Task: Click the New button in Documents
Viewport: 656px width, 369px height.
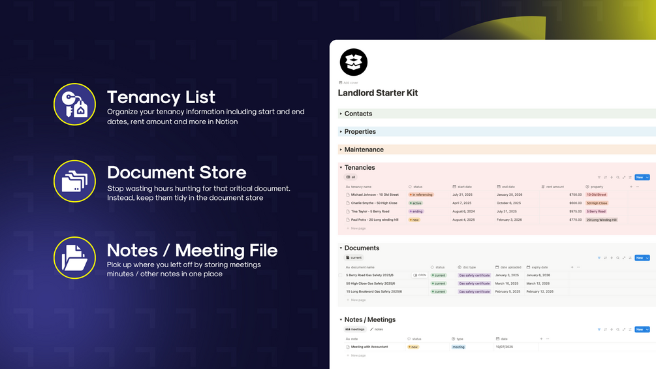Action: (640, 258)
